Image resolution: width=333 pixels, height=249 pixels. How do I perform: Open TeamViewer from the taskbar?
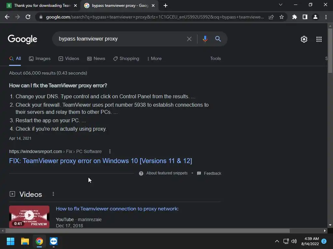point(54,241)
